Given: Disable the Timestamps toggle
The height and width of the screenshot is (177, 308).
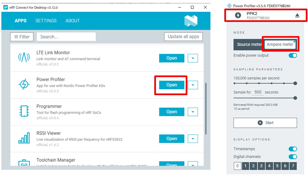Looking at the screenshot, I should (x=293, y=149).
